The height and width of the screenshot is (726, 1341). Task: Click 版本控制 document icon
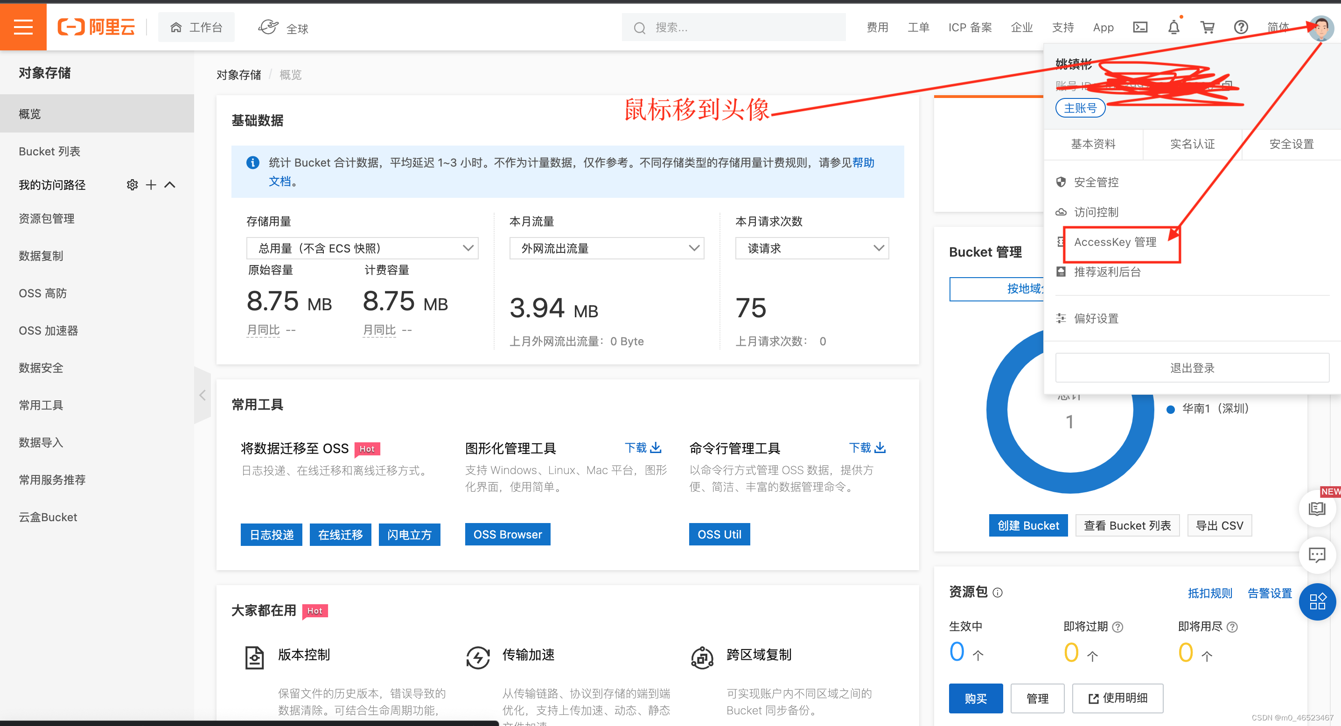[255, 658]
